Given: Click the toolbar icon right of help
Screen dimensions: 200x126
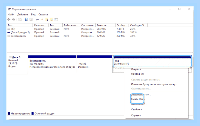Looking at the screenshot, I should [31, 20].
